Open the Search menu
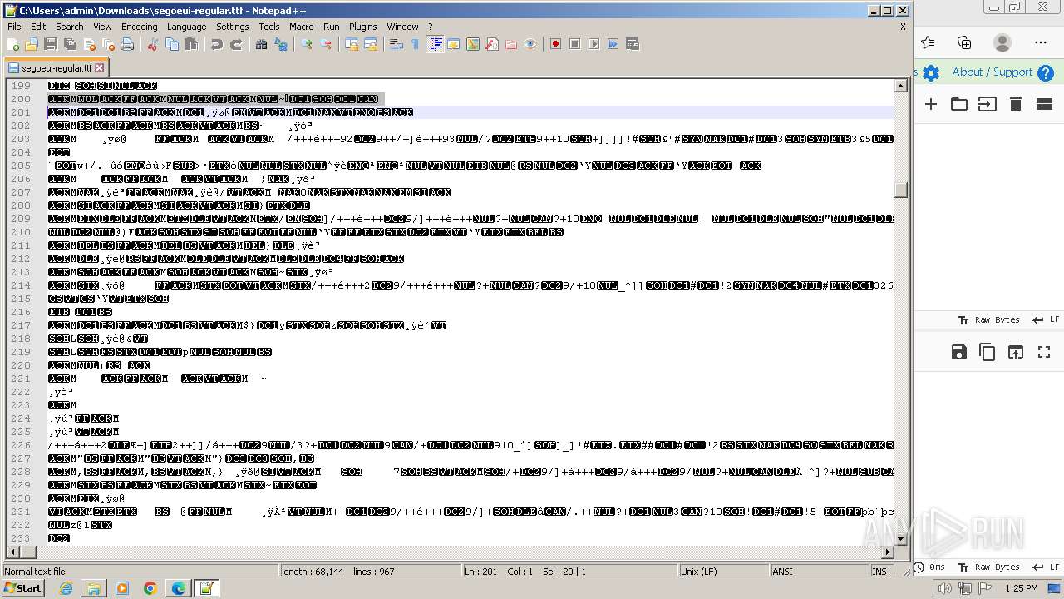Screen dimensions: 1064x599 tap(70, 27)
